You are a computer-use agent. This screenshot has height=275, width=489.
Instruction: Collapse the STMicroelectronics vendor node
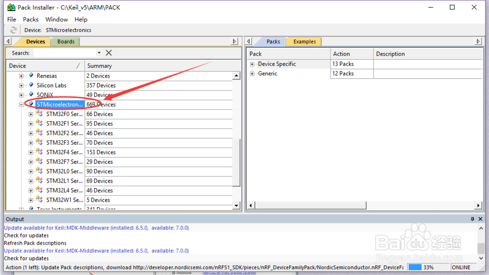[21, 105]
